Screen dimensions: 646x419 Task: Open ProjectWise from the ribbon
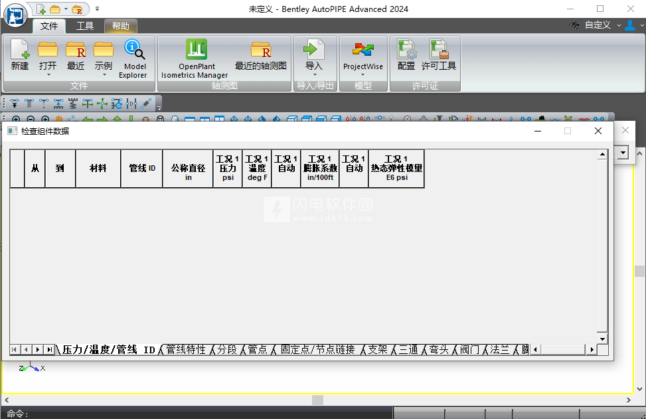(363, 55)
